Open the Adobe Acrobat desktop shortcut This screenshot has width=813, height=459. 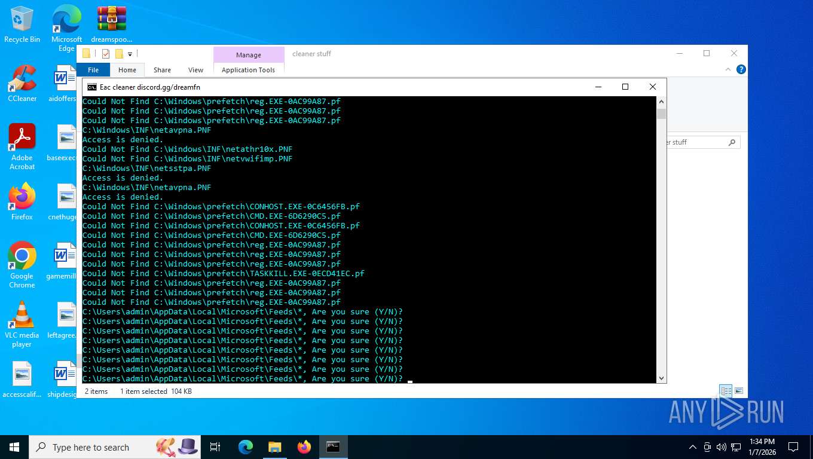[22, 147]
